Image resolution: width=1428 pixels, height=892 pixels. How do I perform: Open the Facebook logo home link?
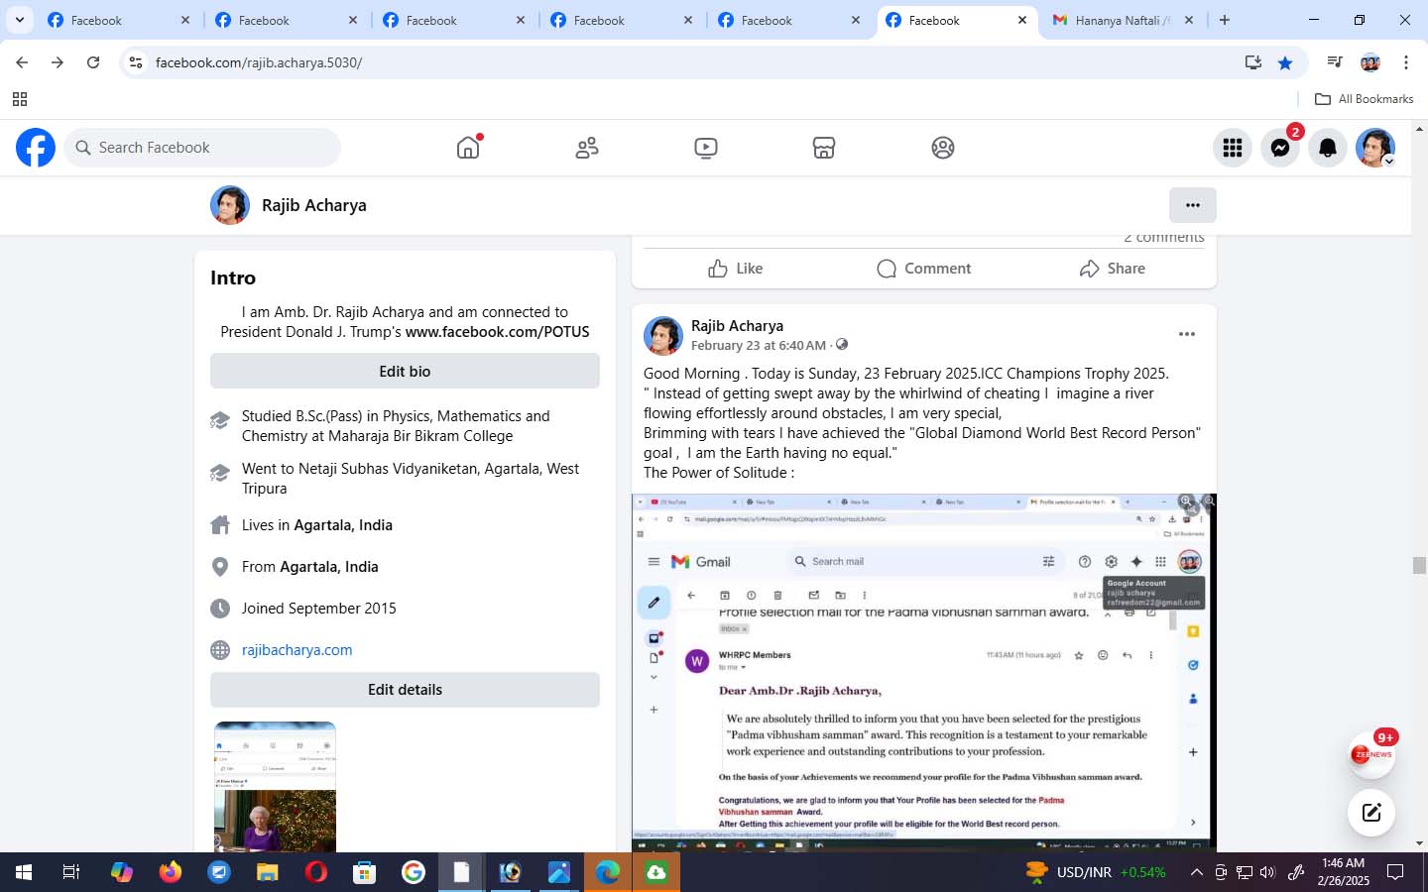[36, 148]
